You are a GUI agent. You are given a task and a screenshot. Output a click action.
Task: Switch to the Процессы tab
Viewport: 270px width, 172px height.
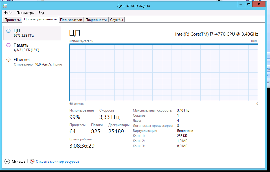[12, 20]
